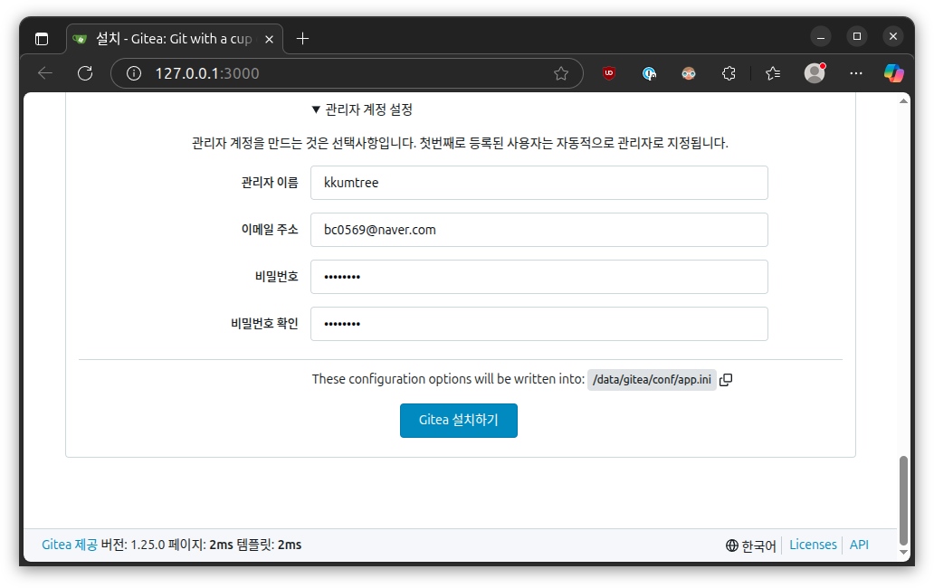Minimize the browser window
The width and height of the screenshot is (934, 588).
tap(820, 37)
